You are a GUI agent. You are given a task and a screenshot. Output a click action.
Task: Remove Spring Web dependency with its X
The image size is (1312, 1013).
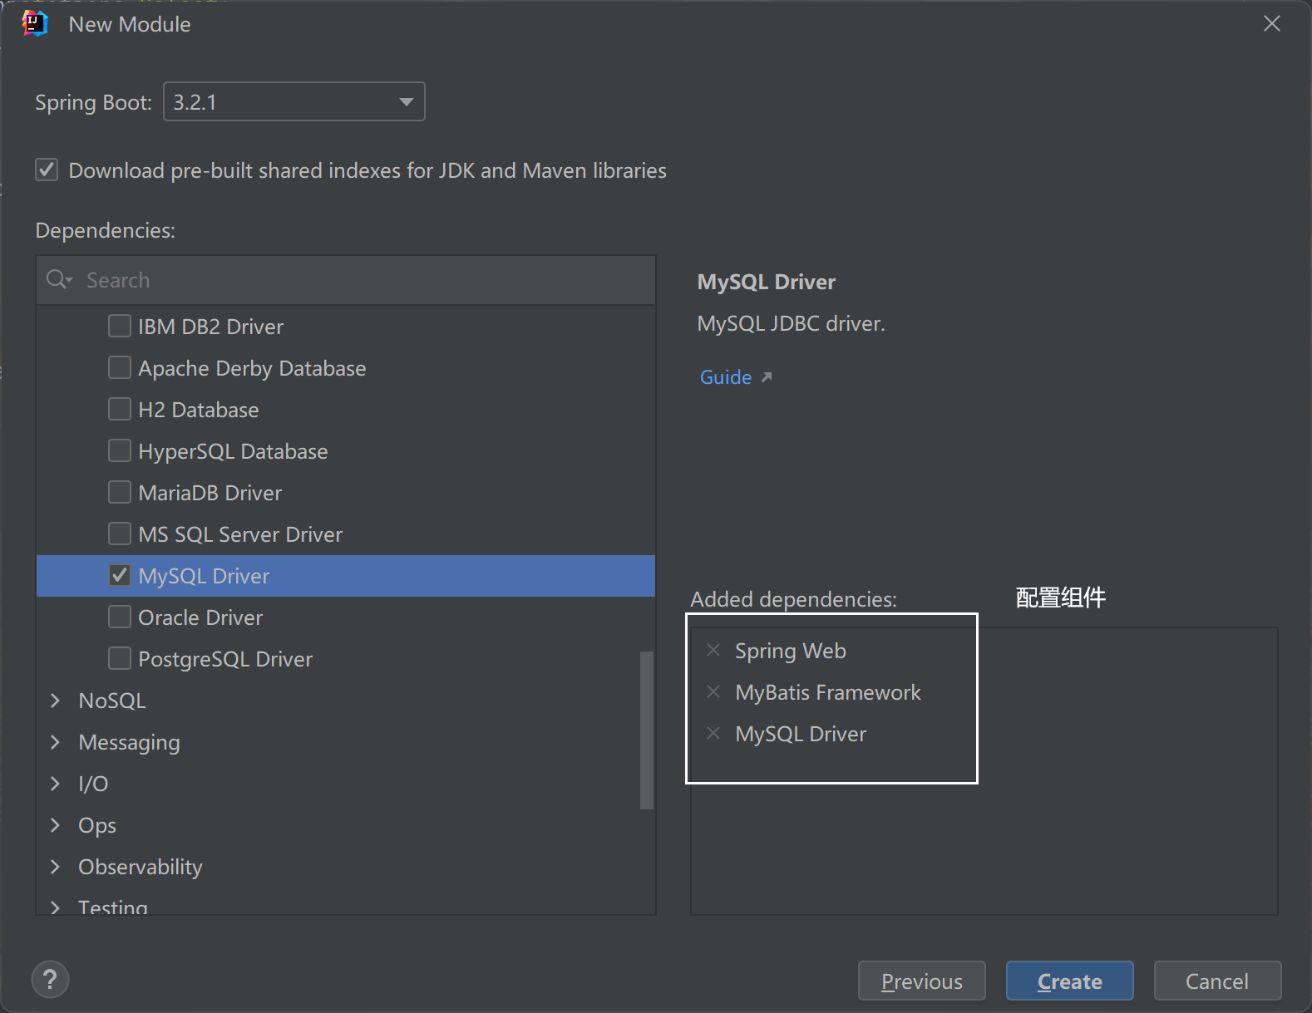click(x=713, y=650)
